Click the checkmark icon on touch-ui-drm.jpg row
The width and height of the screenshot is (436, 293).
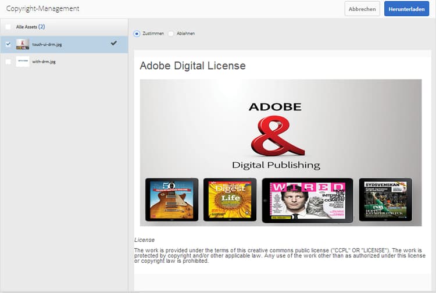pos(114,43)
